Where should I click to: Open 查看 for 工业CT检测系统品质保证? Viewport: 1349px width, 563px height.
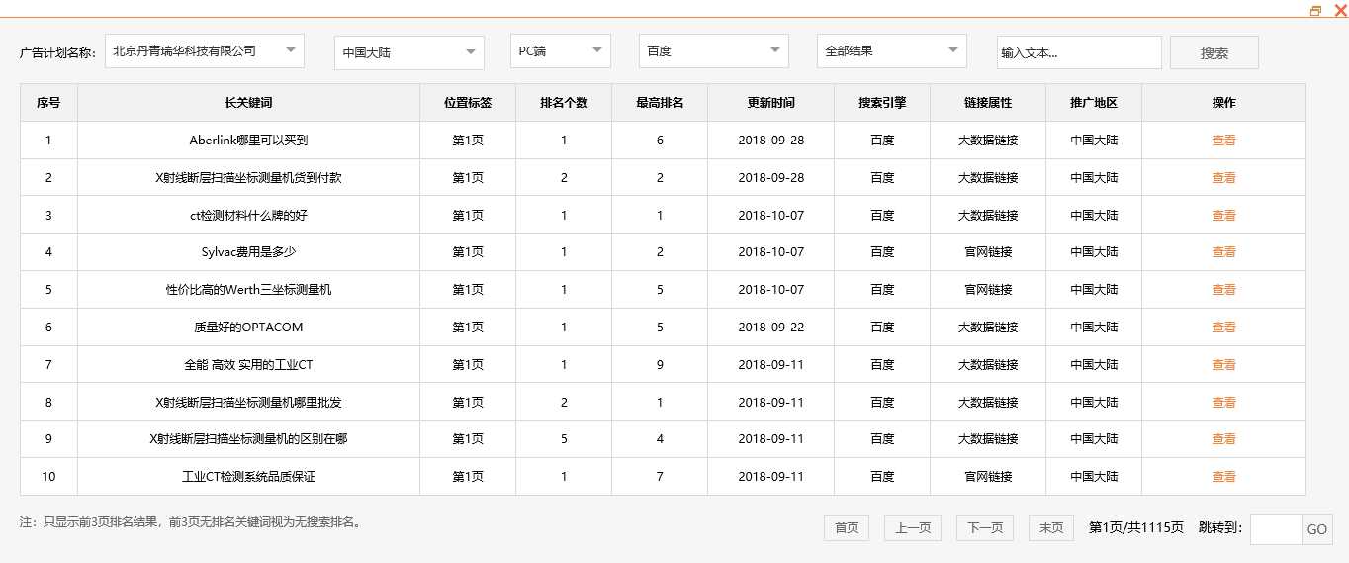1224,477
